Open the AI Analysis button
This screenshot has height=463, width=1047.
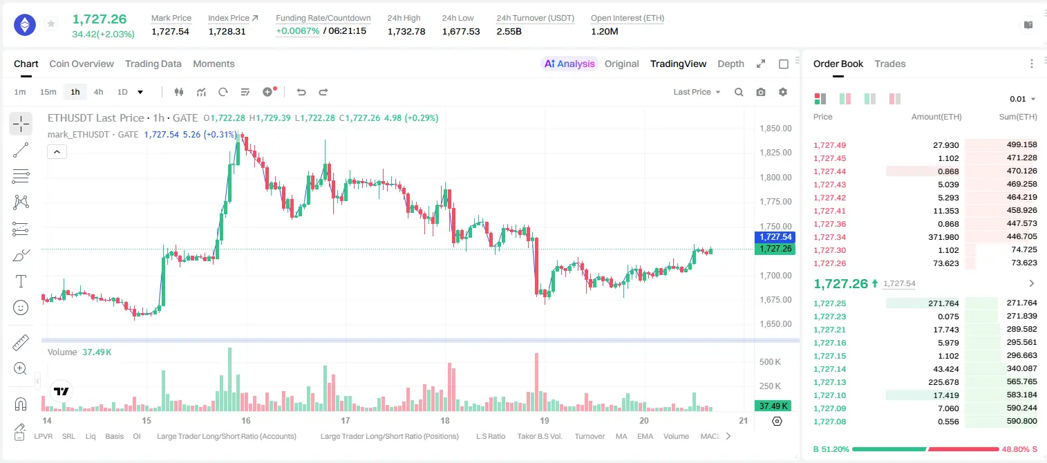[x=569, y=64]
